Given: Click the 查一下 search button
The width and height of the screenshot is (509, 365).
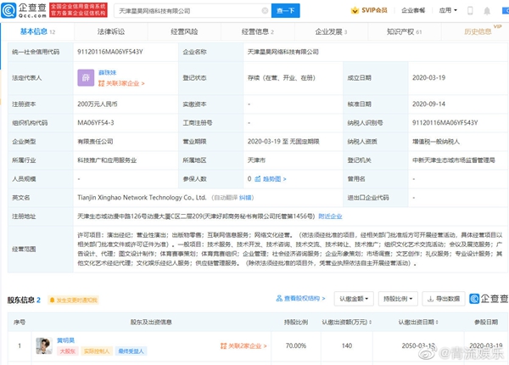Looking at the screenshot, I should pyautogui.click(x=286, y=11).
